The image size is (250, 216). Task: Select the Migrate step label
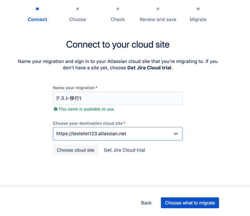pos(198,20)
